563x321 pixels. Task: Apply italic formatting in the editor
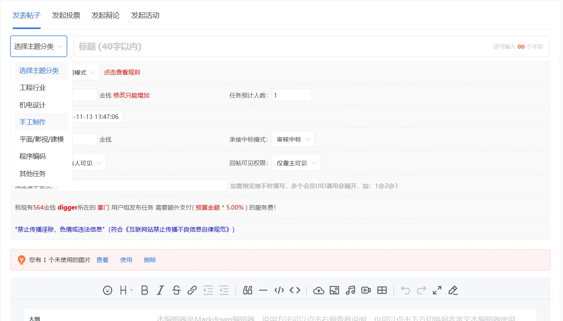[160, 290]
